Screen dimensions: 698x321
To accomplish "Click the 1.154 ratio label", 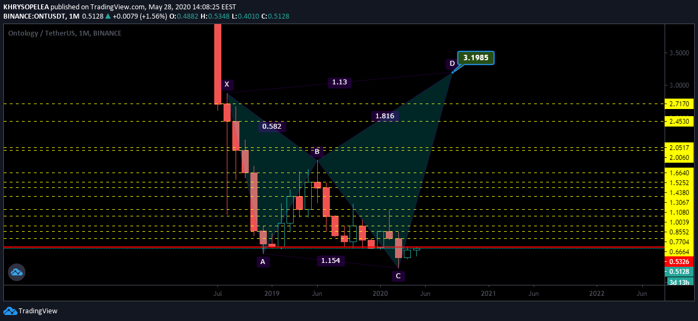I will pos(331,261).
